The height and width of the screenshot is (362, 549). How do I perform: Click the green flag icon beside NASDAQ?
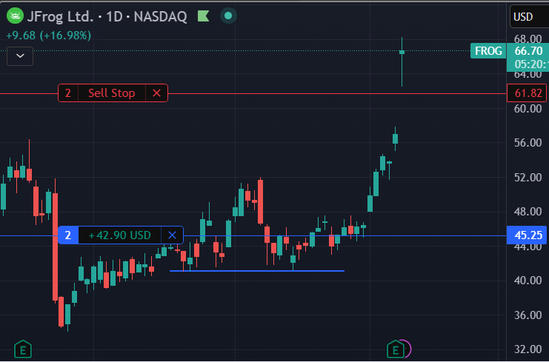click(x=204, y=16)
